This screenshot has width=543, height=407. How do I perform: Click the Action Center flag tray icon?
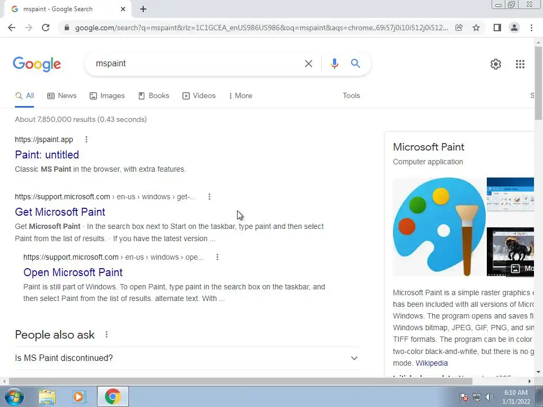463,397
